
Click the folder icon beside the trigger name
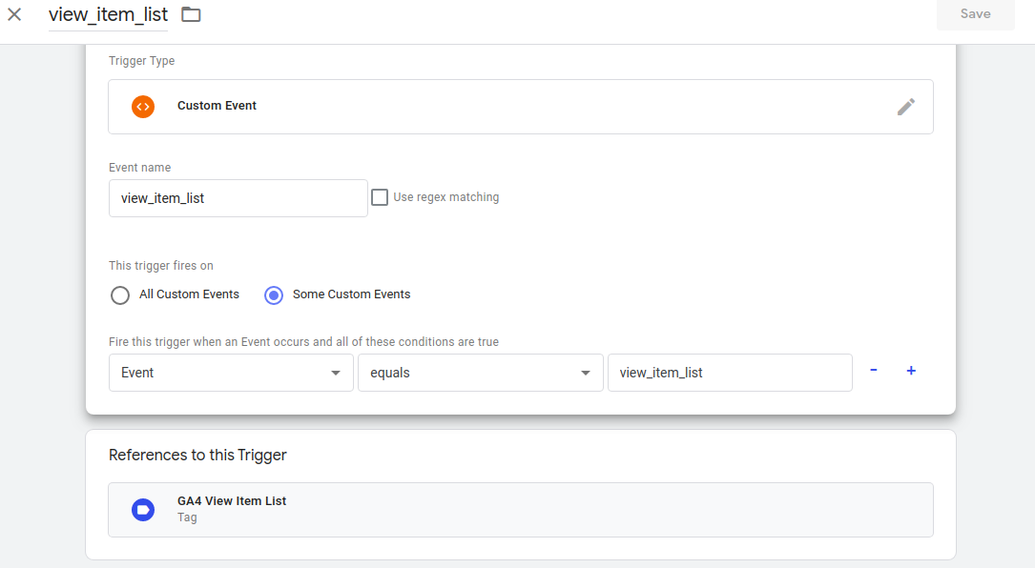pyautogui.click(x=191, y=14)
